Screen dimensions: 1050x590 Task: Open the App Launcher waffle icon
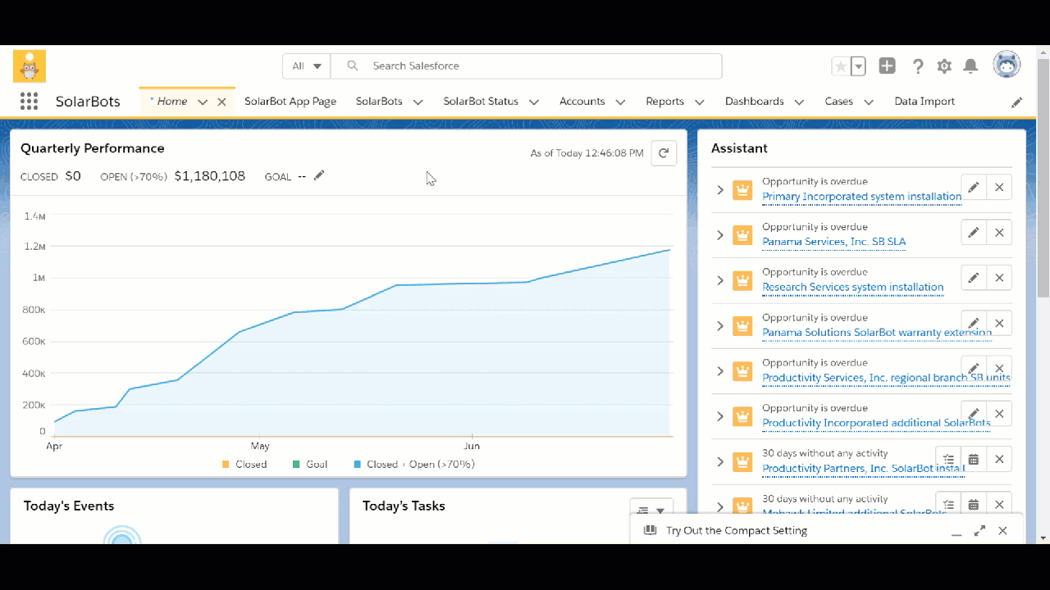pyautogui.click(x=29, y=101)
